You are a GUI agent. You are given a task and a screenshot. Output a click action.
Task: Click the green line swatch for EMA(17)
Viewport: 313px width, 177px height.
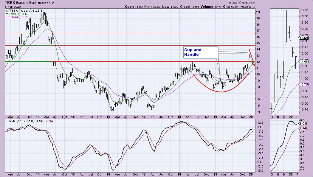point(7,14)
